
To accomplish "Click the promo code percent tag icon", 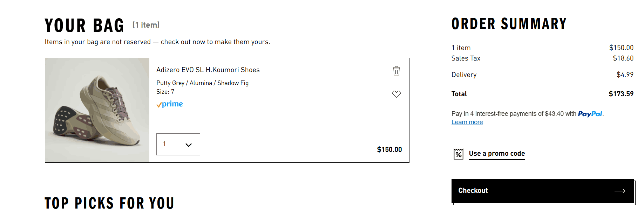I will [x=459, y=154].
